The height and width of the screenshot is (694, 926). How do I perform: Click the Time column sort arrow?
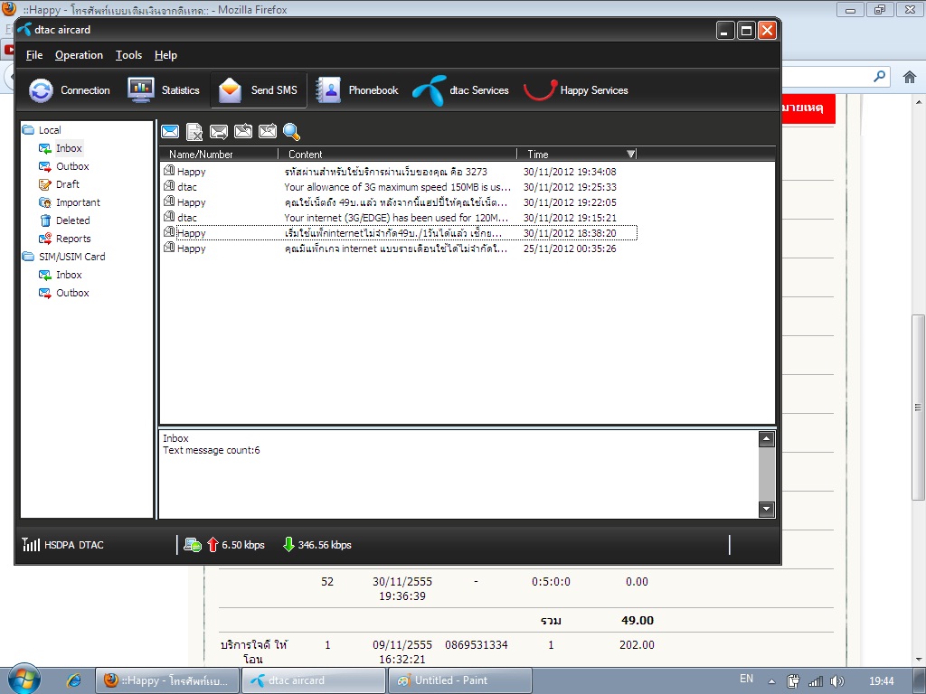630,154
